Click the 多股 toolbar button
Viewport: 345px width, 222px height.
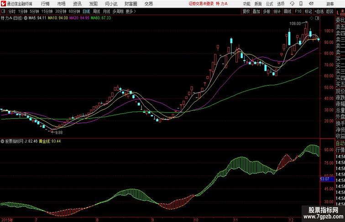[x=267, y=11]
